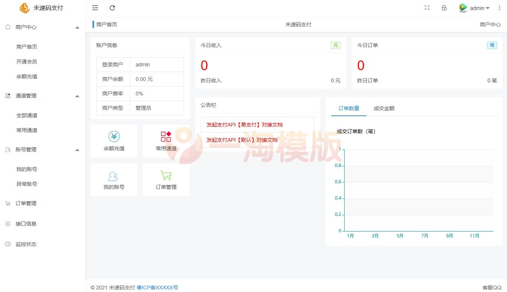This screenshot has height=292, width=507.
Task: Switch to the 成交金额 chart tab
Action: 384,108
